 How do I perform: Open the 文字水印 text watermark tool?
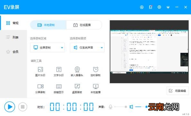tap(59, 71)
